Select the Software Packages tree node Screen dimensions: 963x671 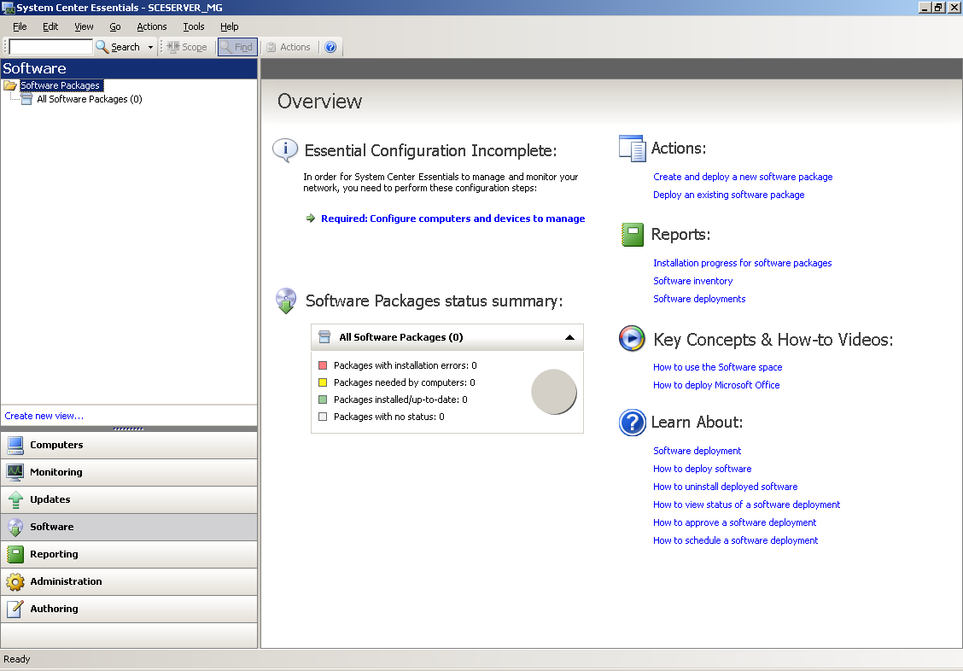[x=60, y=85]
